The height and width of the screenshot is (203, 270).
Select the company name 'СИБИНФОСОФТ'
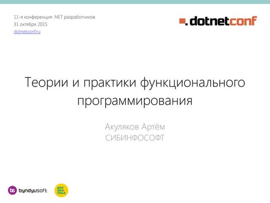pos(135,138)
